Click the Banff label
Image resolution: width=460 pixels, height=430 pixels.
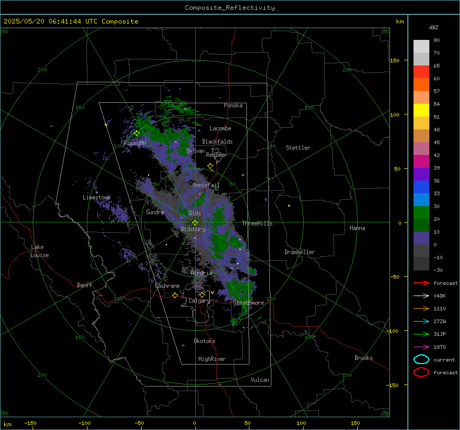pyautogui.click(x=84, y=285)
